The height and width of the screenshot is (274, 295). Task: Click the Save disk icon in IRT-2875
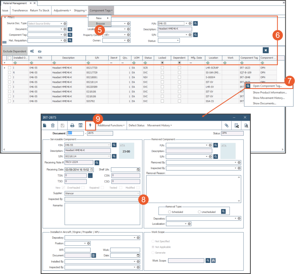tap(62, 125)
